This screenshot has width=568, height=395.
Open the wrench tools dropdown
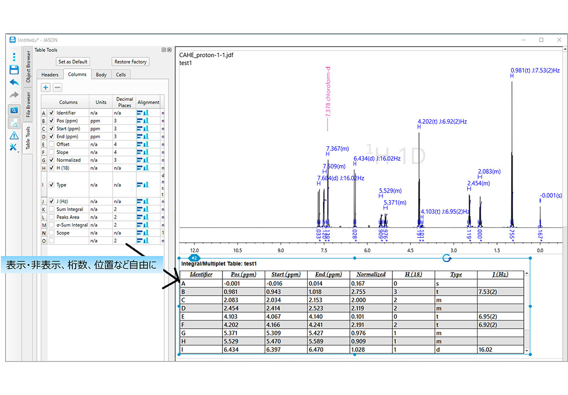(14, 148)
